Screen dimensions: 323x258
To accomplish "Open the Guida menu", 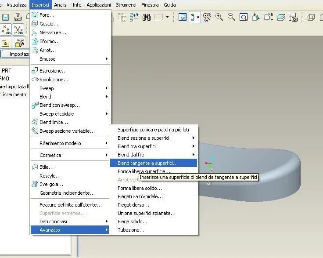I will tap(170, 5).
